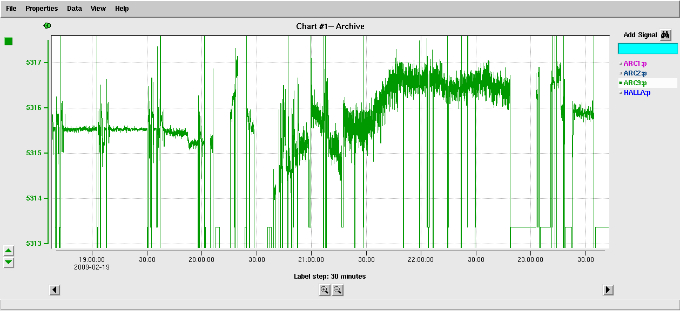Viewport: 680px width, 311px height.
Task: Click the Label step: 30 minutes text
Action: click(x=329, y=277)
